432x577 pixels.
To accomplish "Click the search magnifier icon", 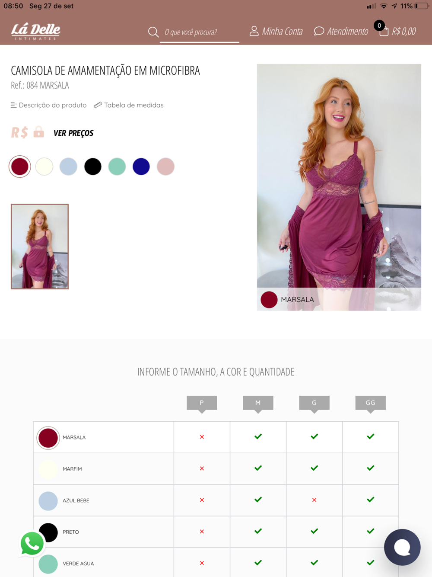I will point(153,32).
